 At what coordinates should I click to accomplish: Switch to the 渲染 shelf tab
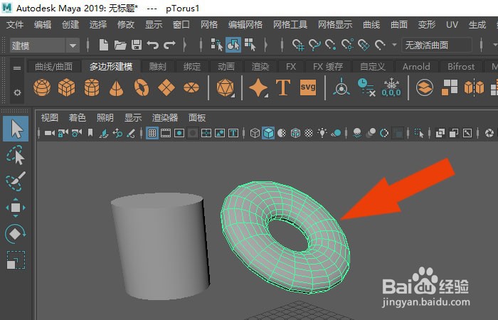pyautogui.click(x=260, y=67)
